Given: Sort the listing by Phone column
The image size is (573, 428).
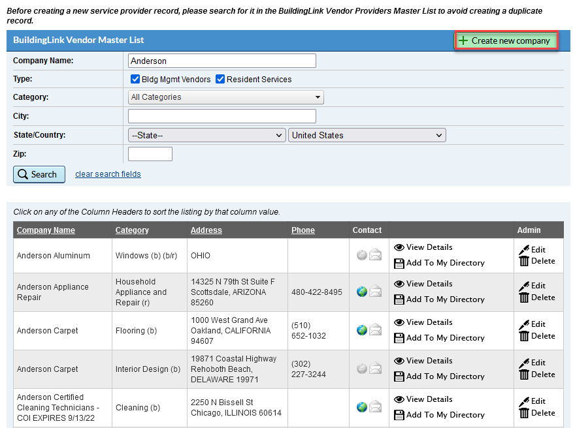Looking at the screenshot, I should pos(303,230).
